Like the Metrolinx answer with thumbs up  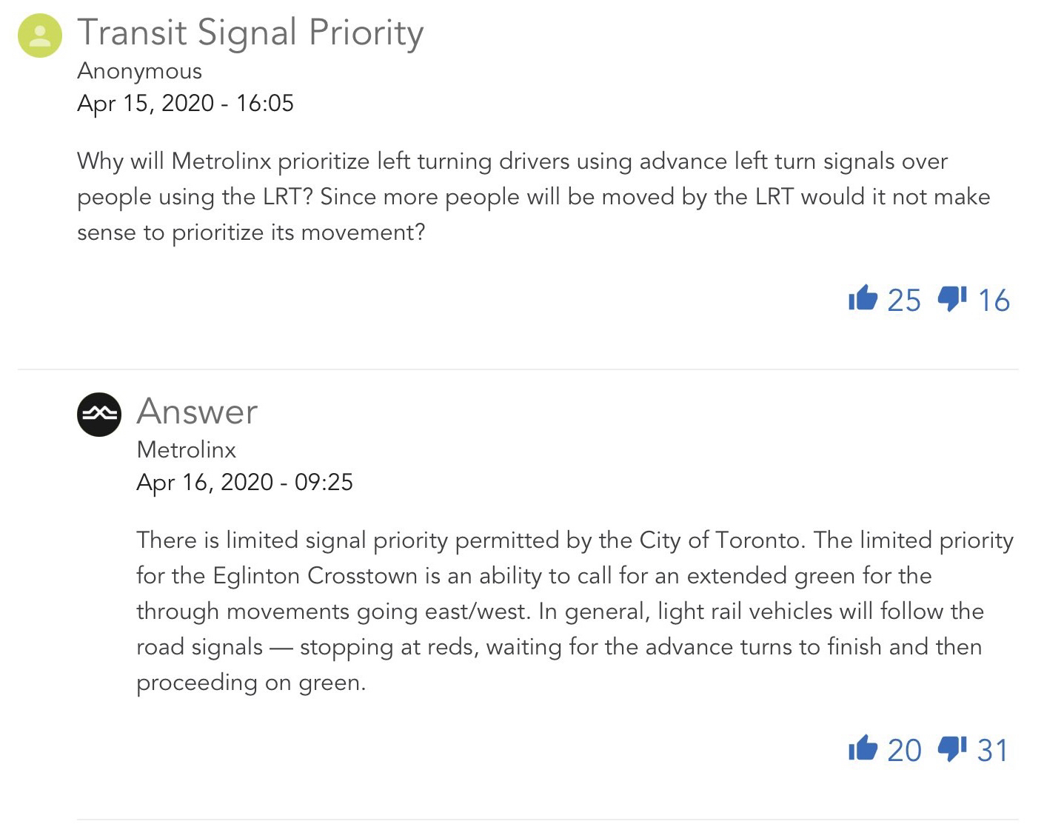[x=863, y=748]
